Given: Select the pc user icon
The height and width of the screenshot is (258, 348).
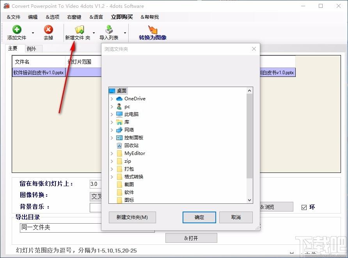Looking at the screenshot, I should click(x=119, y=107).
